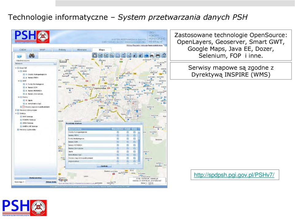The image size is (295, 219).
Task: Choose the polygon selection tool
Action: click(118, 55)
